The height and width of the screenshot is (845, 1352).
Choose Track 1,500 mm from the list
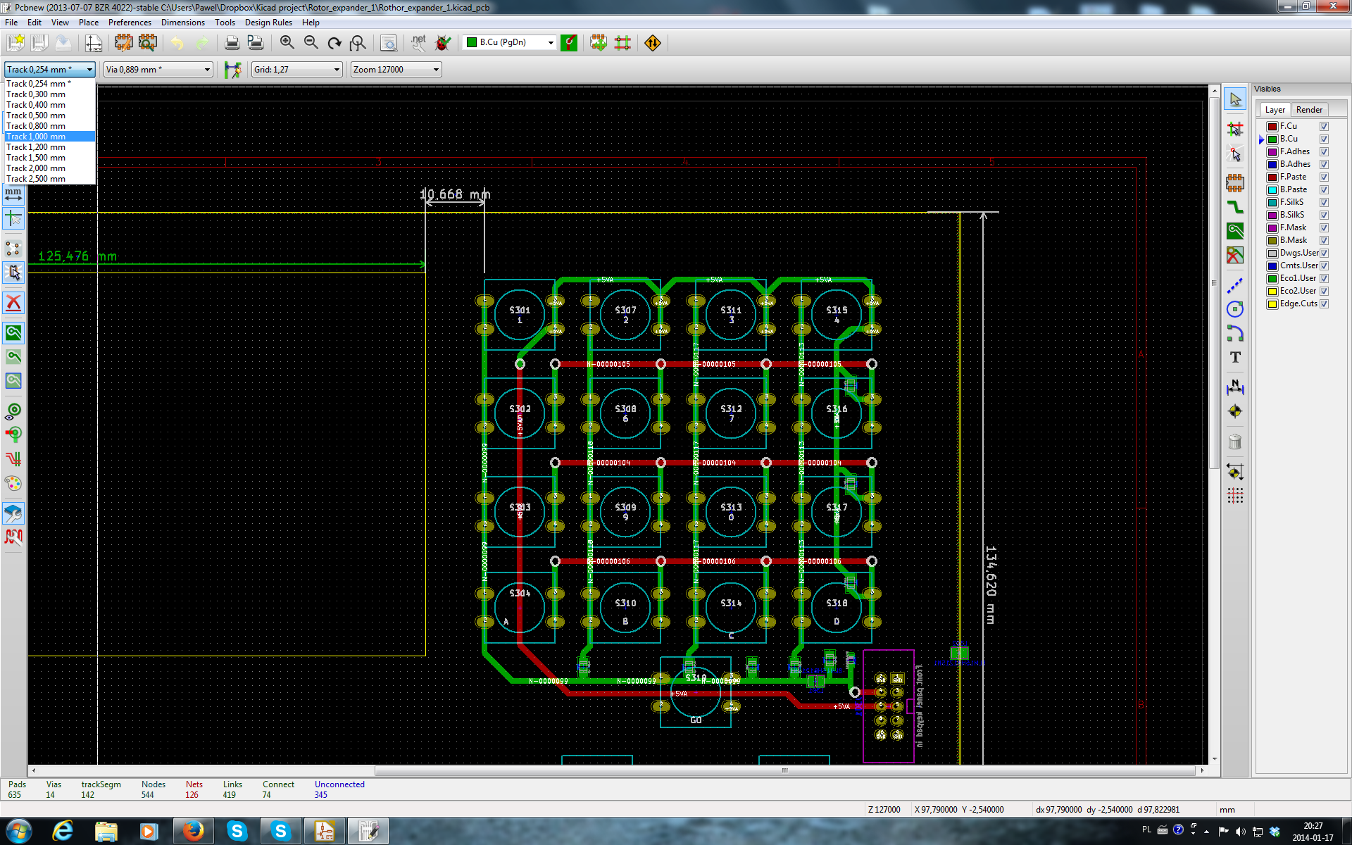click(36, 158)
